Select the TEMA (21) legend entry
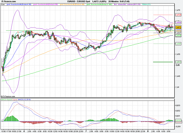 [146, 4]
